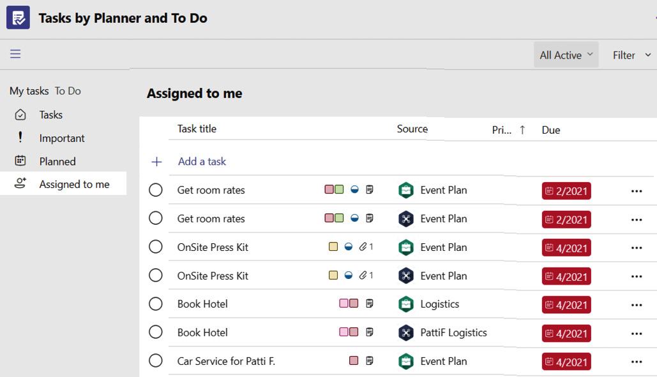Open the hamburger navigation menu
Screen dimensions: 657x377
[15, 54]
